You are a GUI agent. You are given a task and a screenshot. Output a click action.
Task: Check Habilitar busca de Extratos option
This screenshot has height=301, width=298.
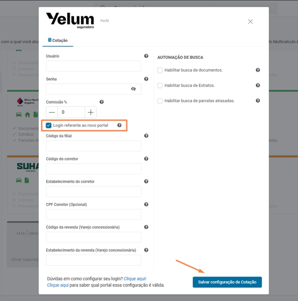coord(160,85)
